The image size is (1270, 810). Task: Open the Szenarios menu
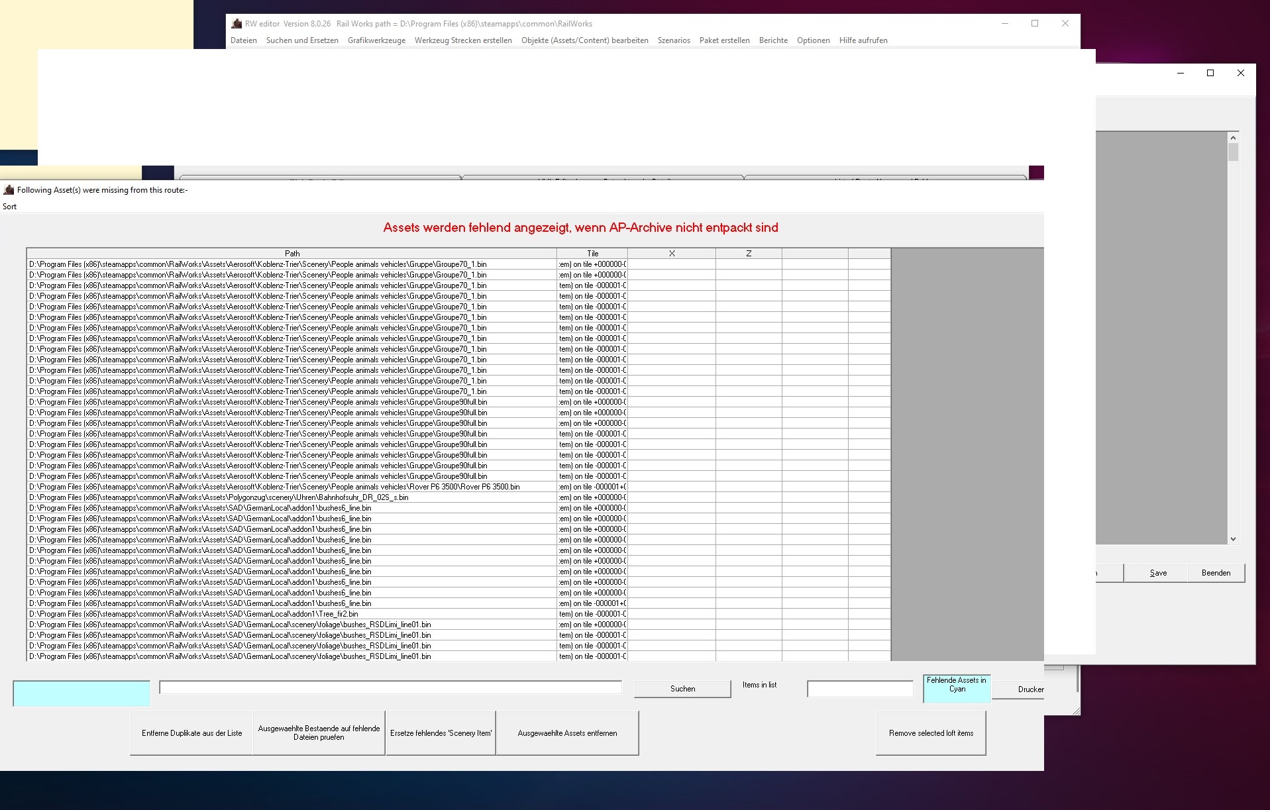coord(674,40)
